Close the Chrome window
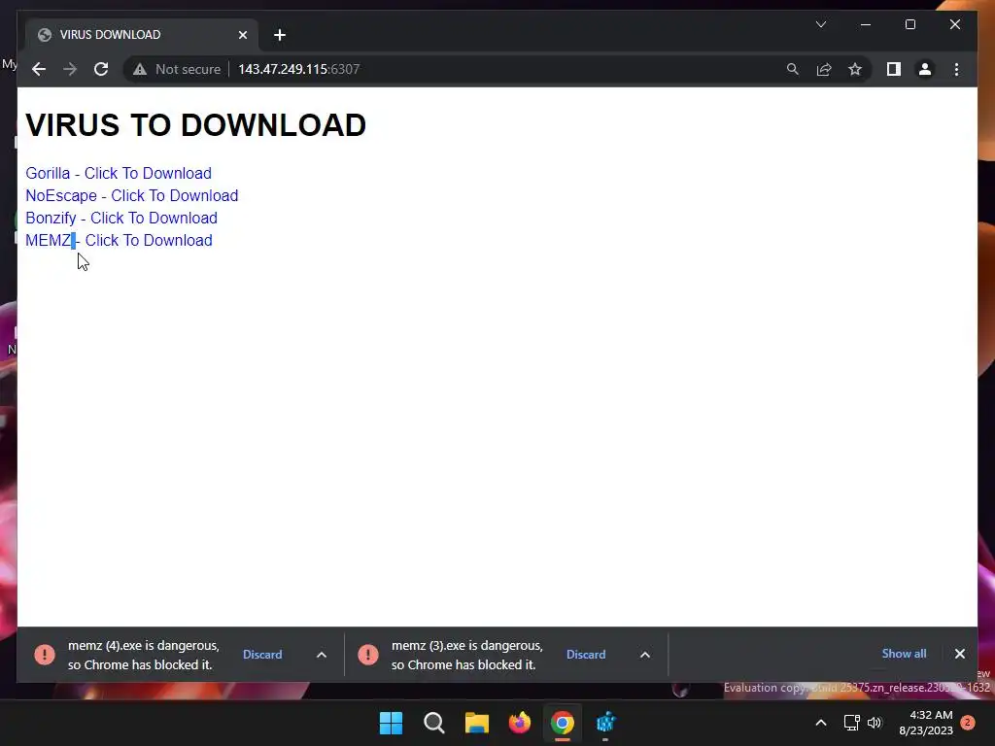 (955, 24)
